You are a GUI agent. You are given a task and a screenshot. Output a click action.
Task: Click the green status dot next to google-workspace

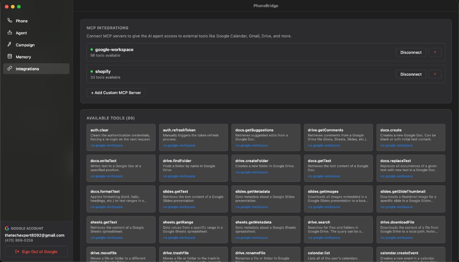[x=91, y=49]
